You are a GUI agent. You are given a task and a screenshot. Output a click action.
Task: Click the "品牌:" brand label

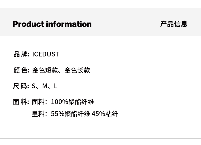pyautogui.click(x=21, y=54)
